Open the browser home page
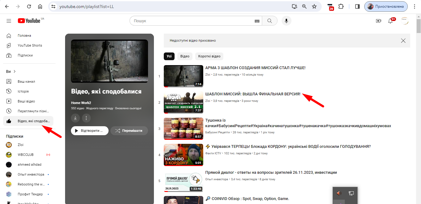The image size is (421, 204). (40, 6)
